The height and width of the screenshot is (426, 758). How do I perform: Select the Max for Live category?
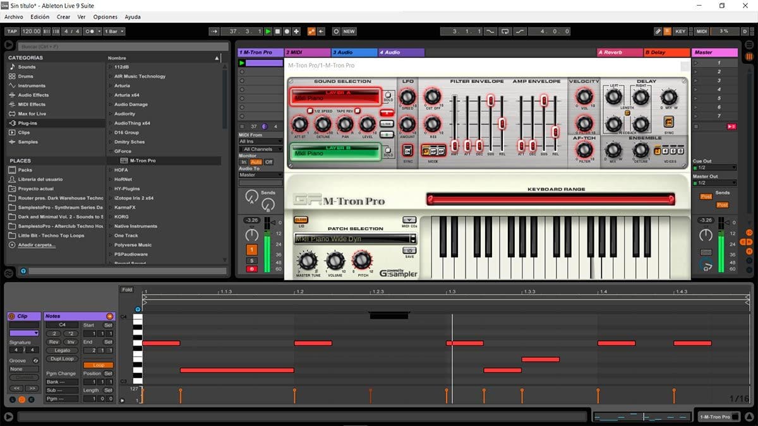click(x=32, y=114)
